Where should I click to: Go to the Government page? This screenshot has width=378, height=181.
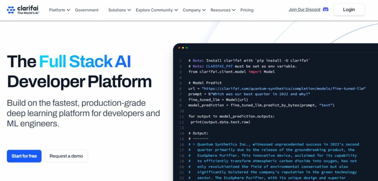[x=86, y=10]
